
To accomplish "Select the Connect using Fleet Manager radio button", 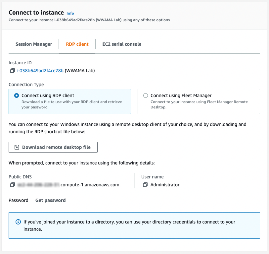I will tap(146, 95).
